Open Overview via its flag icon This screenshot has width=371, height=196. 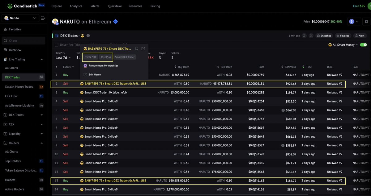tap(5, 50)
